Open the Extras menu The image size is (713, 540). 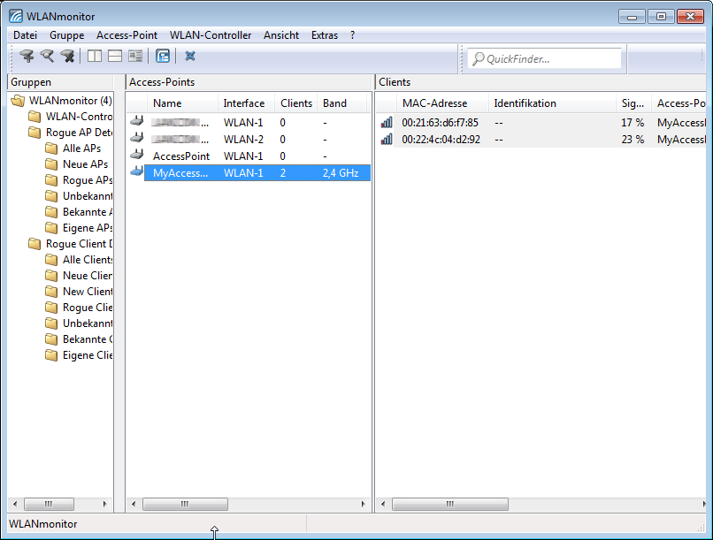coord(325,35)
